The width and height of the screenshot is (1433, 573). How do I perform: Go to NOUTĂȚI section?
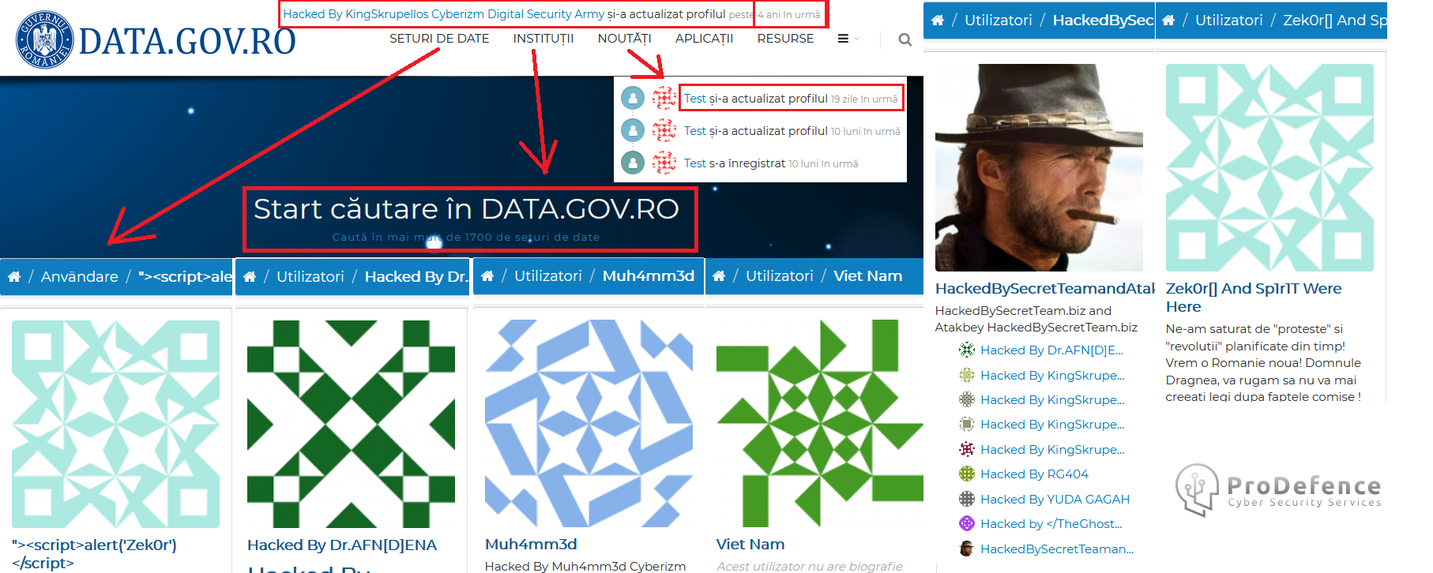pyautogui.click(x=624, y=39)
